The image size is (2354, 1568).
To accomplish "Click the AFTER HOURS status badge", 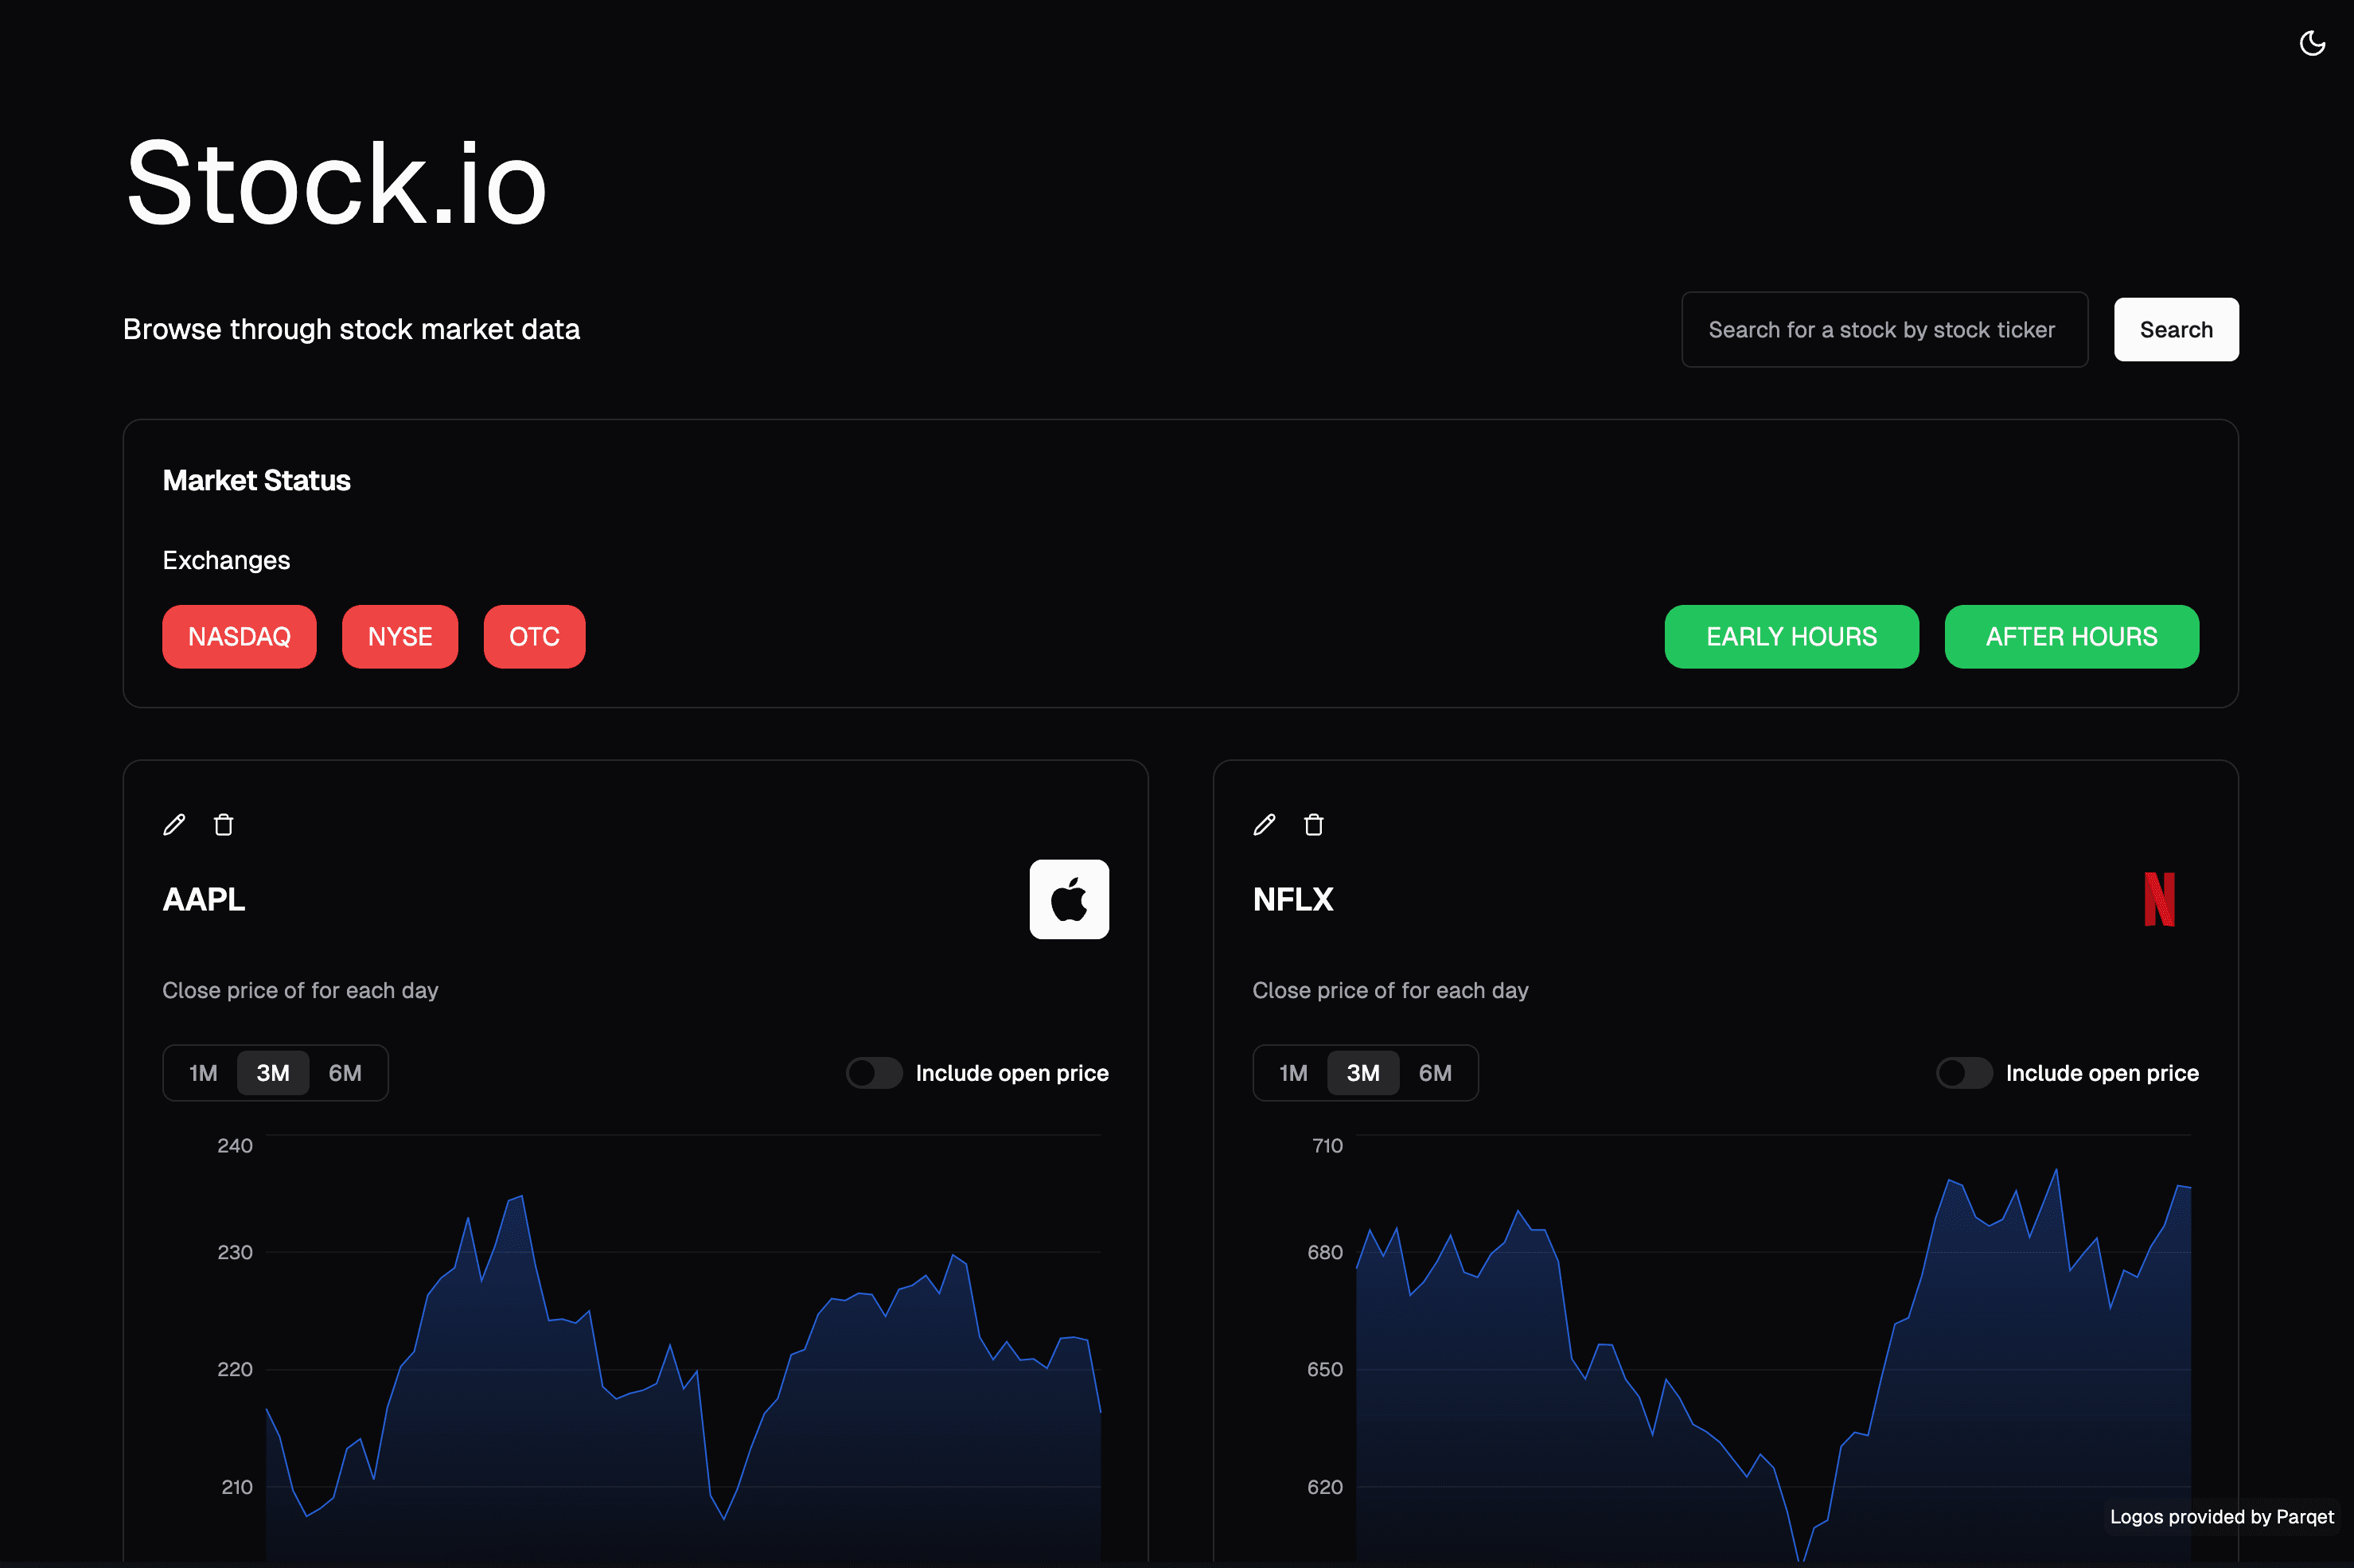I will (2071, 637).
